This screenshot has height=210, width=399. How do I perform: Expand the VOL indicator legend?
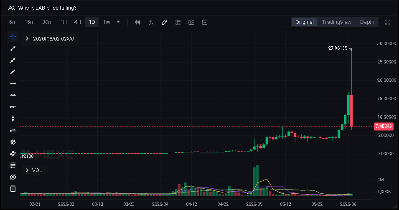pyautogui.click(x=27, y=170)
